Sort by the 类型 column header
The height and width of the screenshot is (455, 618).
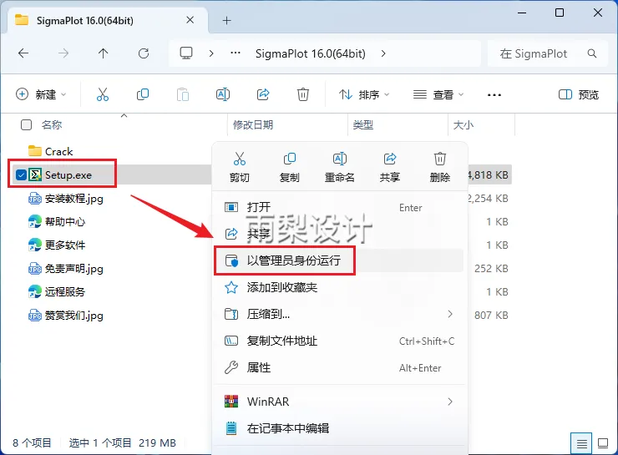[363, 125]
